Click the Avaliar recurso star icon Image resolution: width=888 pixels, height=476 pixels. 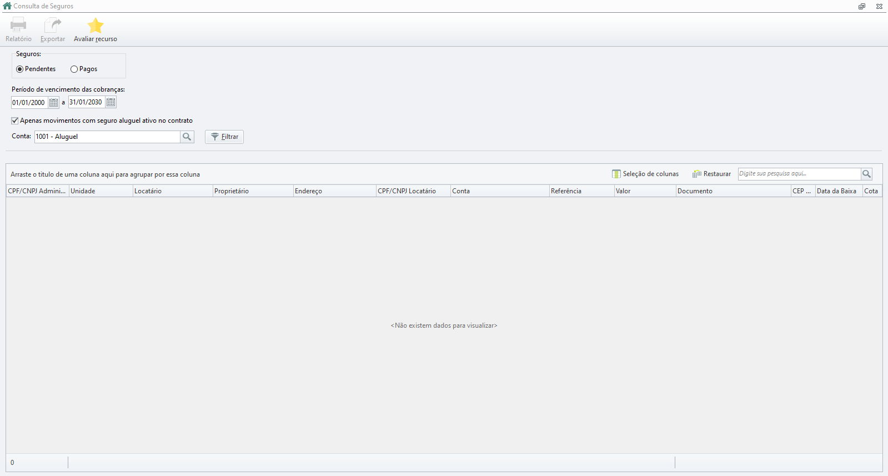(x=96, y=25)
